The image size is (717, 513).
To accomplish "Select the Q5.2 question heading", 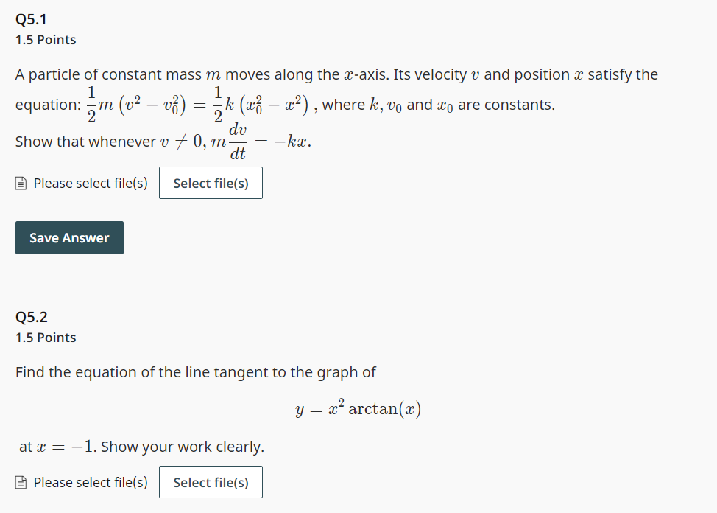I will 29,316.
